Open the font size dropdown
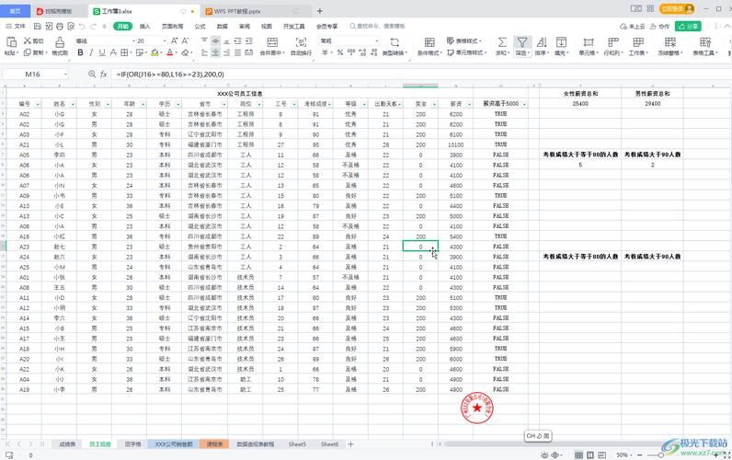Image resolution: width=732 pixels, height=460 pixels. tap(165, 41)
